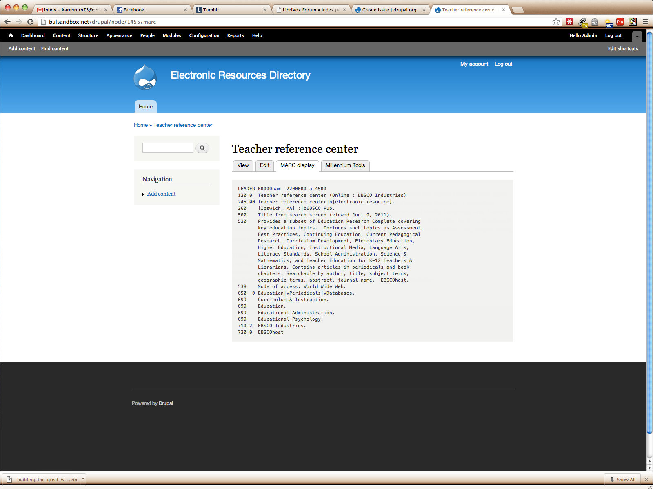The width and height of the screenshot is (653, 489).
Task: Click the Home breadcrumb link
Action: (141, 125)
